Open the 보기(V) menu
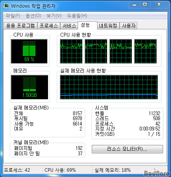This screenshot has width=171, height=177. click(x=54, y=16)
